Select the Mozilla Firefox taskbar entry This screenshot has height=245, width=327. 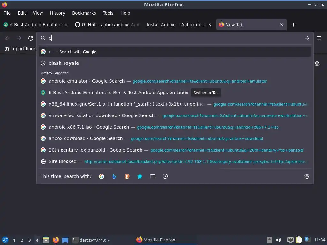pyautogui.click(x=166, y=240)
